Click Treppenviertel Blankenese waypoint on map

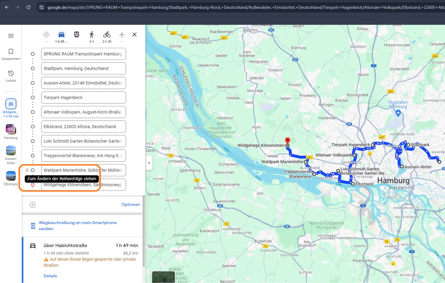pyautogui.click(x=314, y=174)
